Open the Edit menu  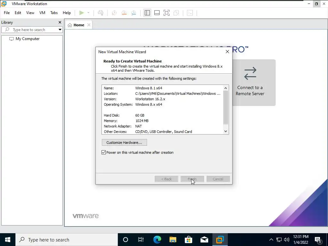pos(18,13)
